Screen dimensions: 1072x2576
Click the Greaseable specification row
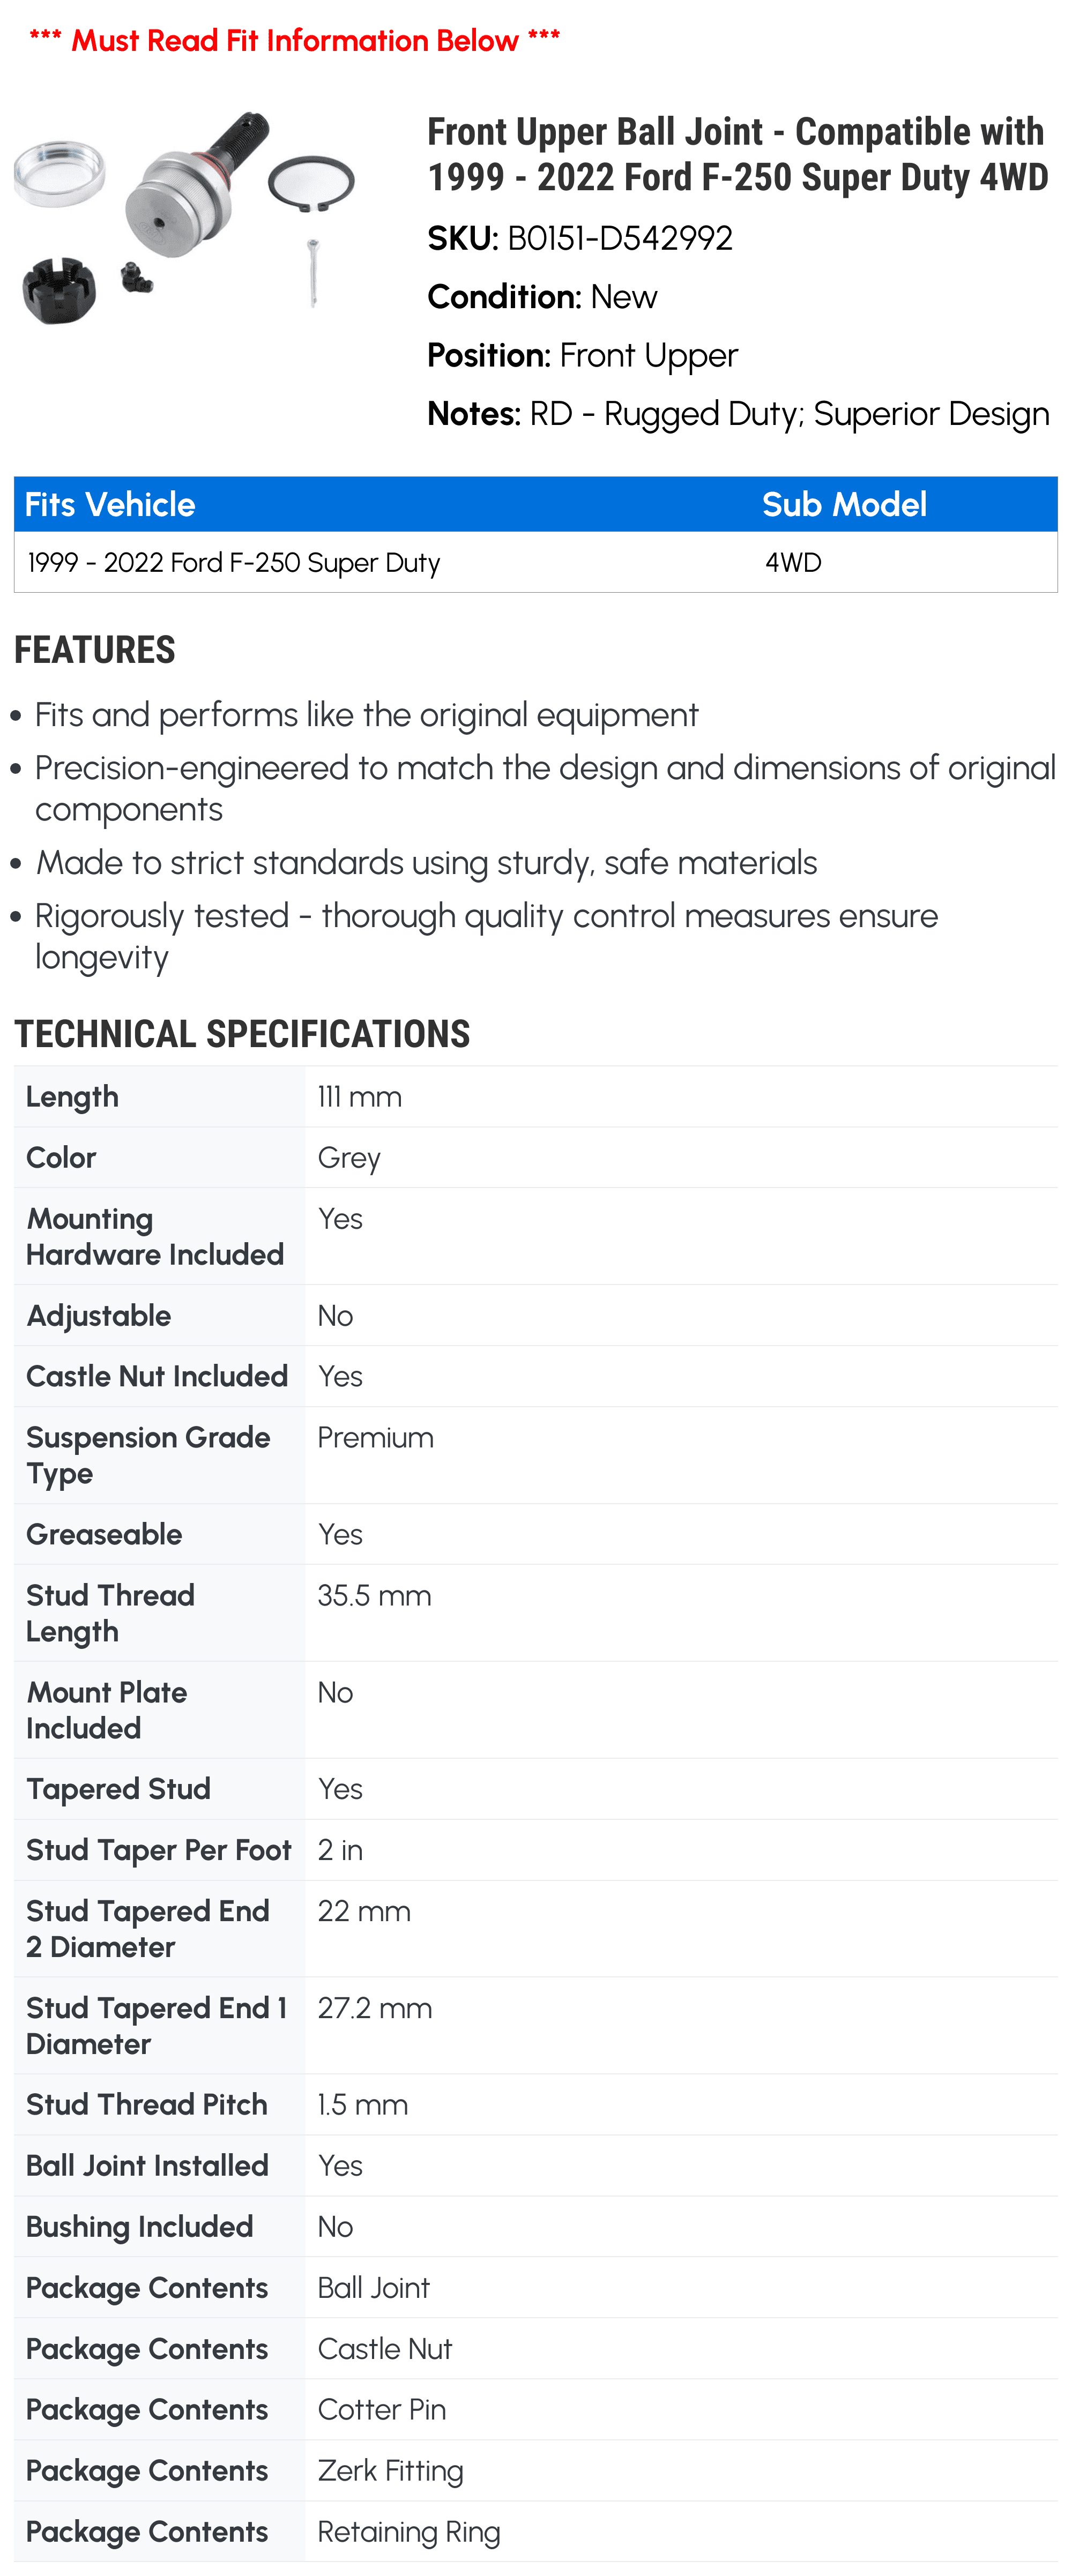click(536, 1535)
